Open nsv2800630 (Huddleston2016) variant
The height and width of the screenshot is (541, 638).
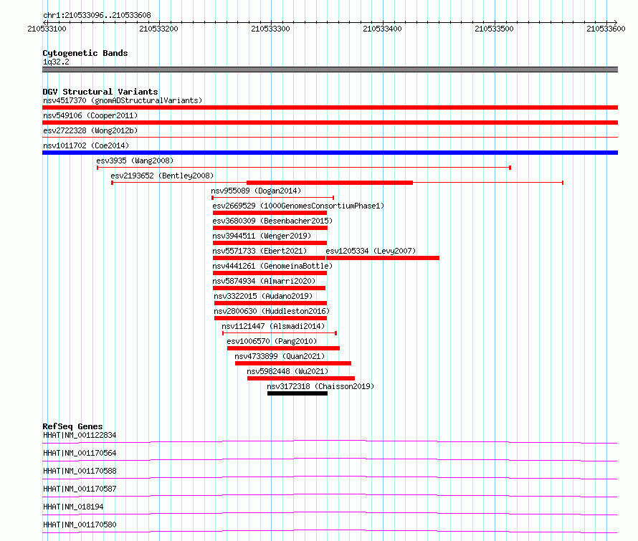272,311
